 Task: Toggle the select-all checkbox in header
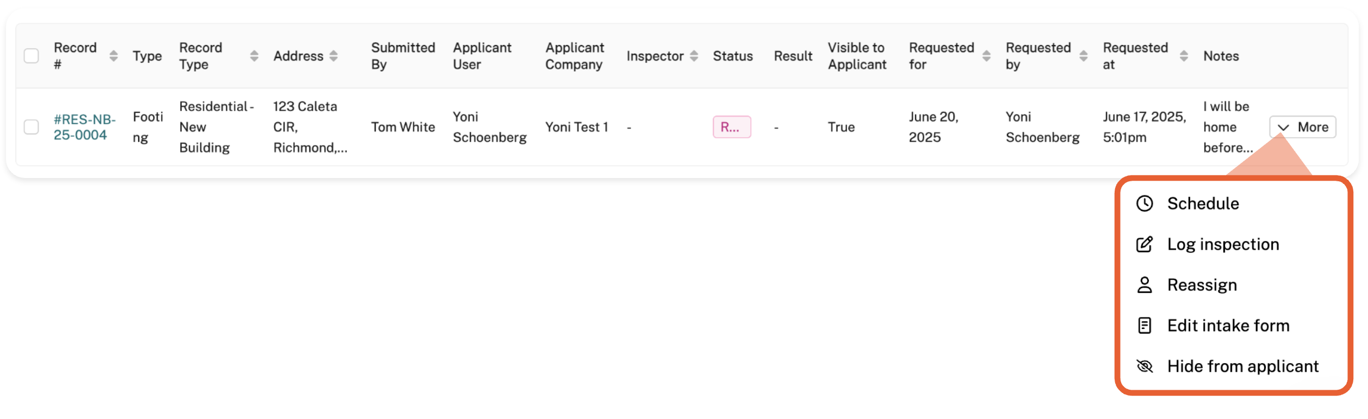32,56
